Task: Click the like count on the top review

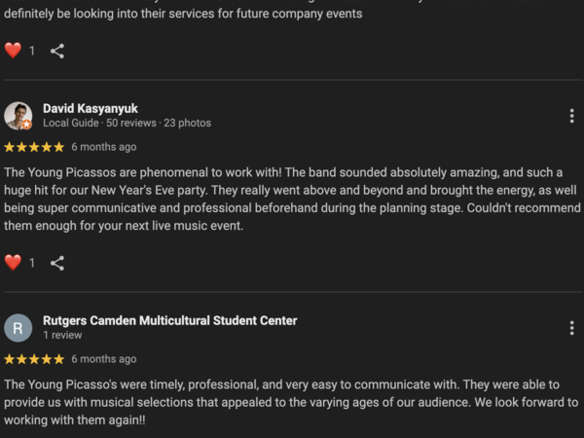Action: 32,51
